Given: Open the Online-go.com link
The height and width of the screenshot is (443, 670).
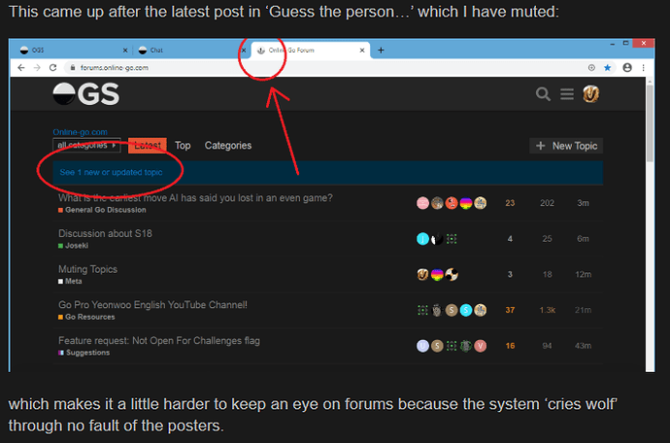Looking at the screenshot, I should pyautogui.click(x=80, y=132).
